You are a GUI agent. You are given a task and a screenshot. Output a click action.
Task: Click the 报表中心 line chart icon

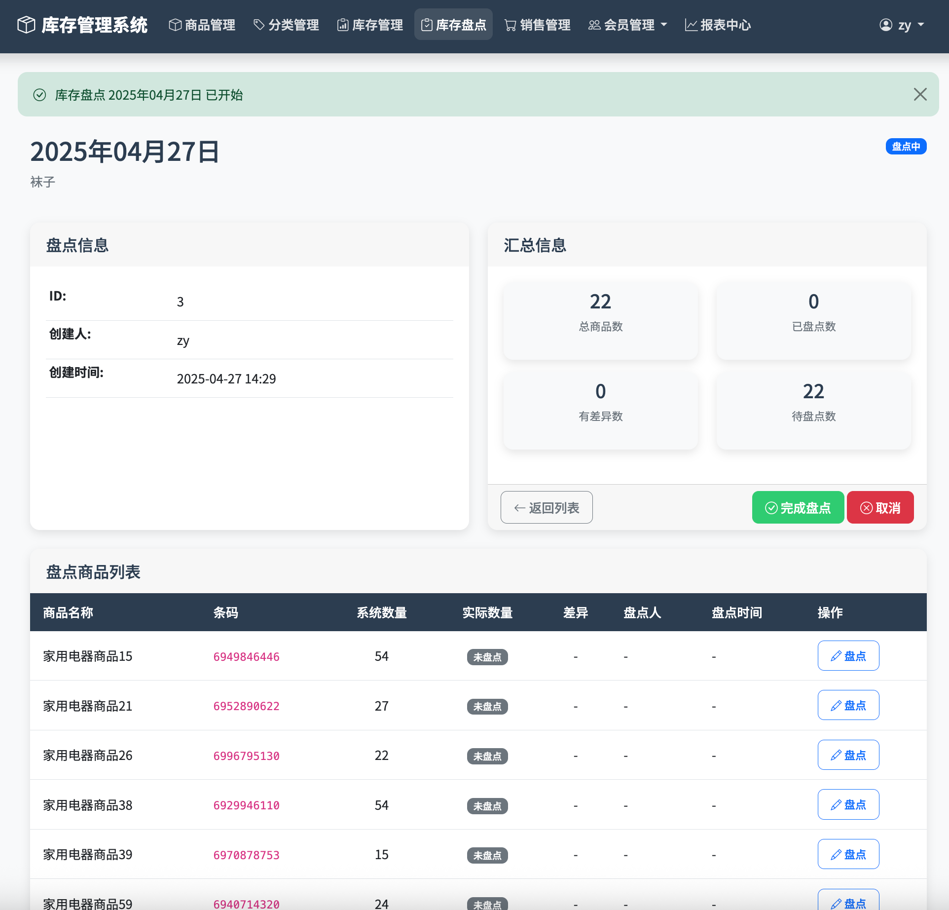[690, 24]
